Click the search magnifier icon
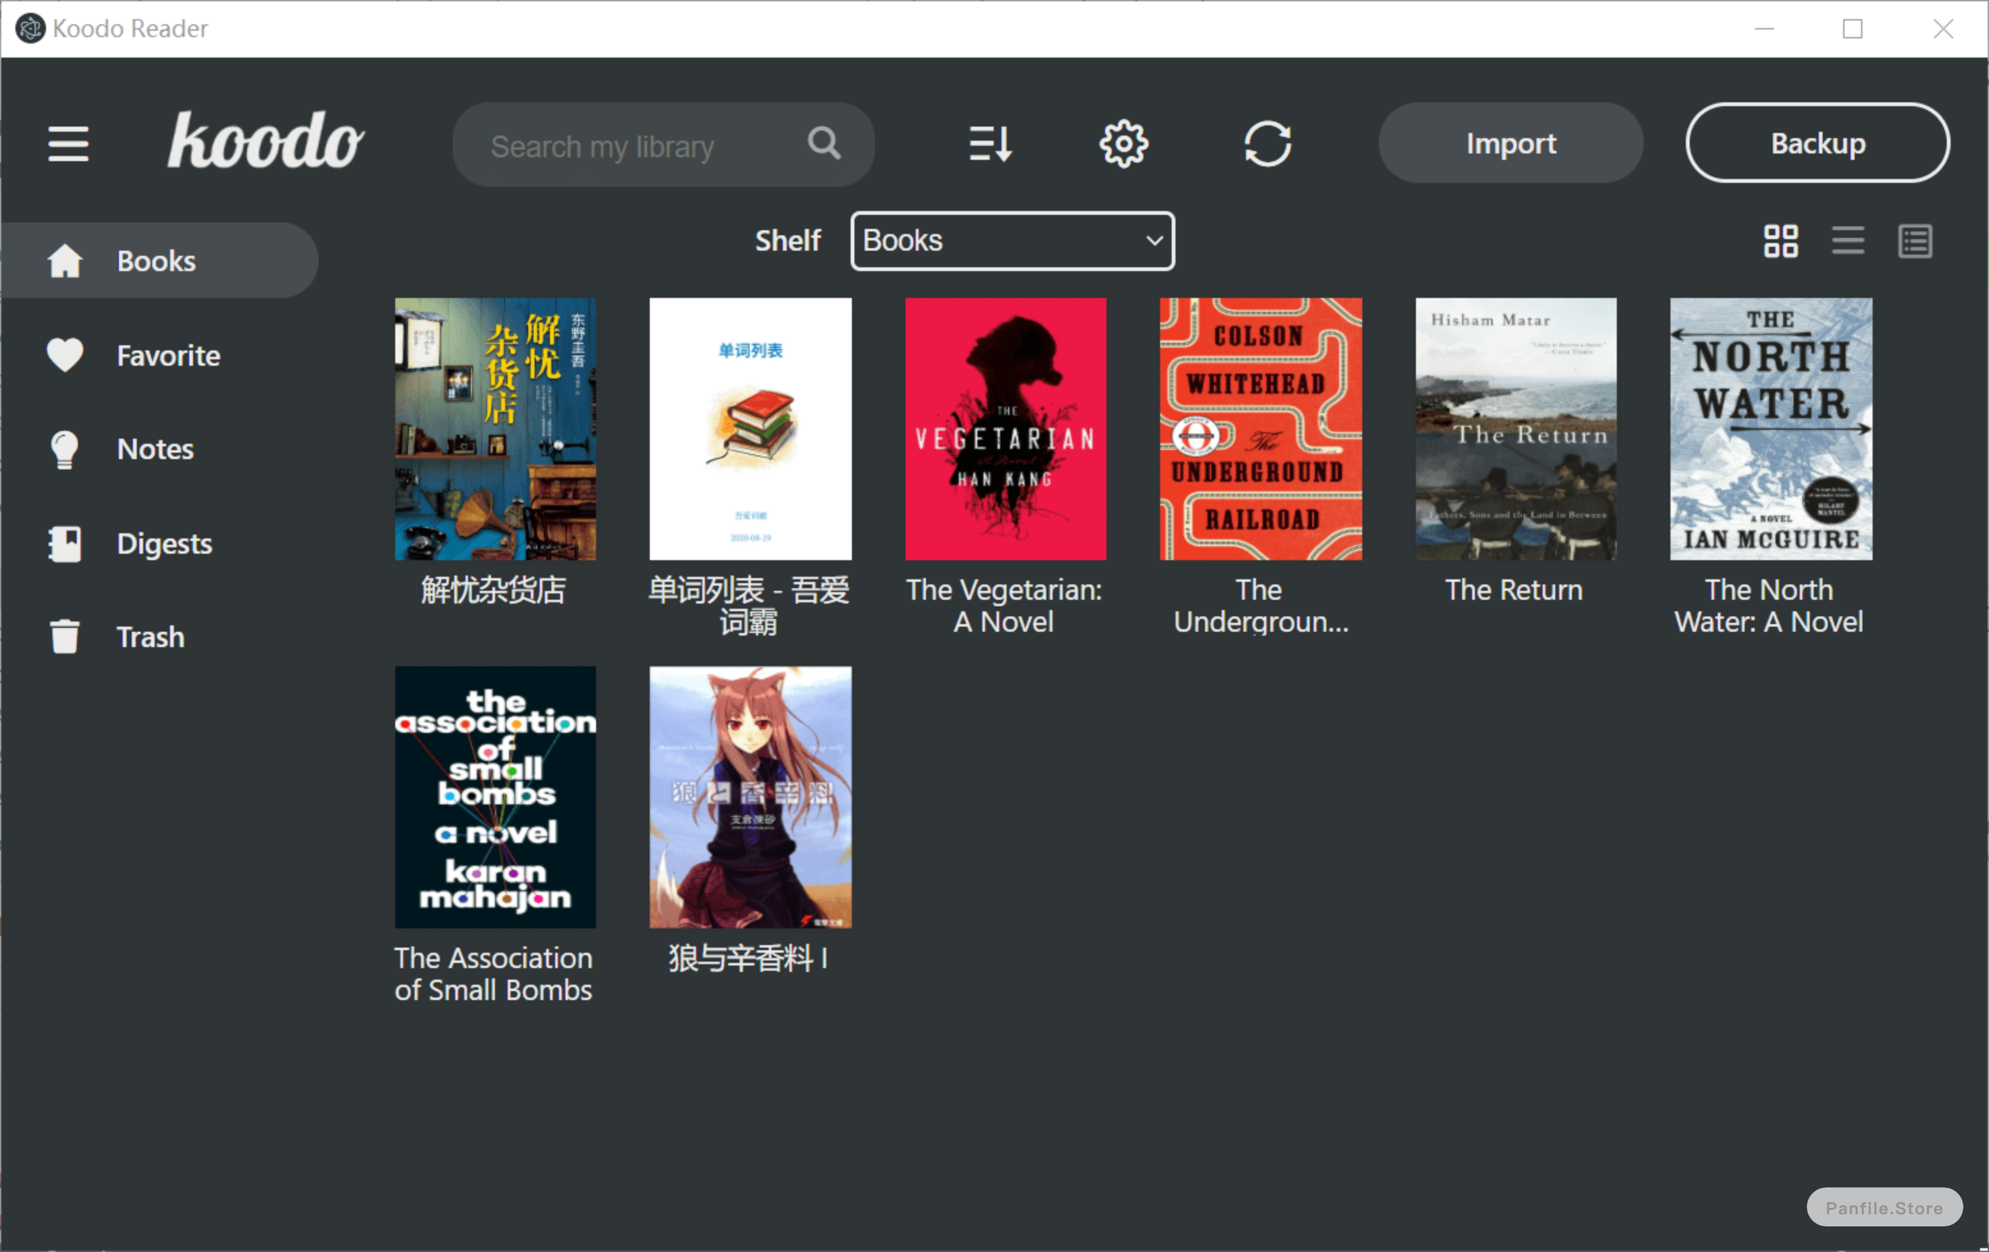Screen dimensions: 1989x1252 click(824, 144)
